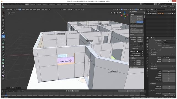This screenshot has height=99, width=177.
Task: Click the viewport pan hand icon
Action: coord(117,13)
